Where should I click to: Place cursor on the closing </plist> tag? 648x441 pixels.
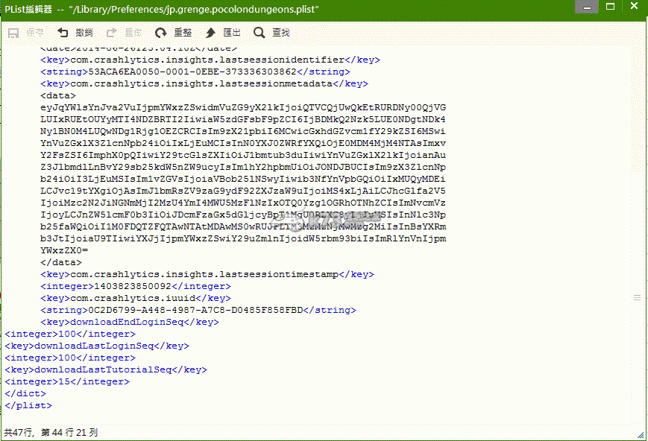click(x=28, y=405)
